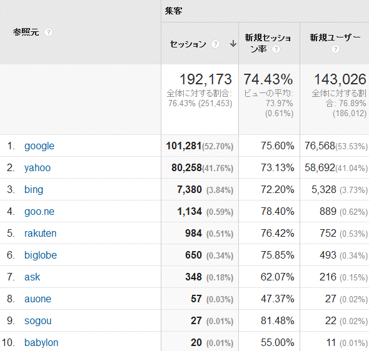
Task: Select bing new users value 5,328
Action: click(x=324, y=190)
